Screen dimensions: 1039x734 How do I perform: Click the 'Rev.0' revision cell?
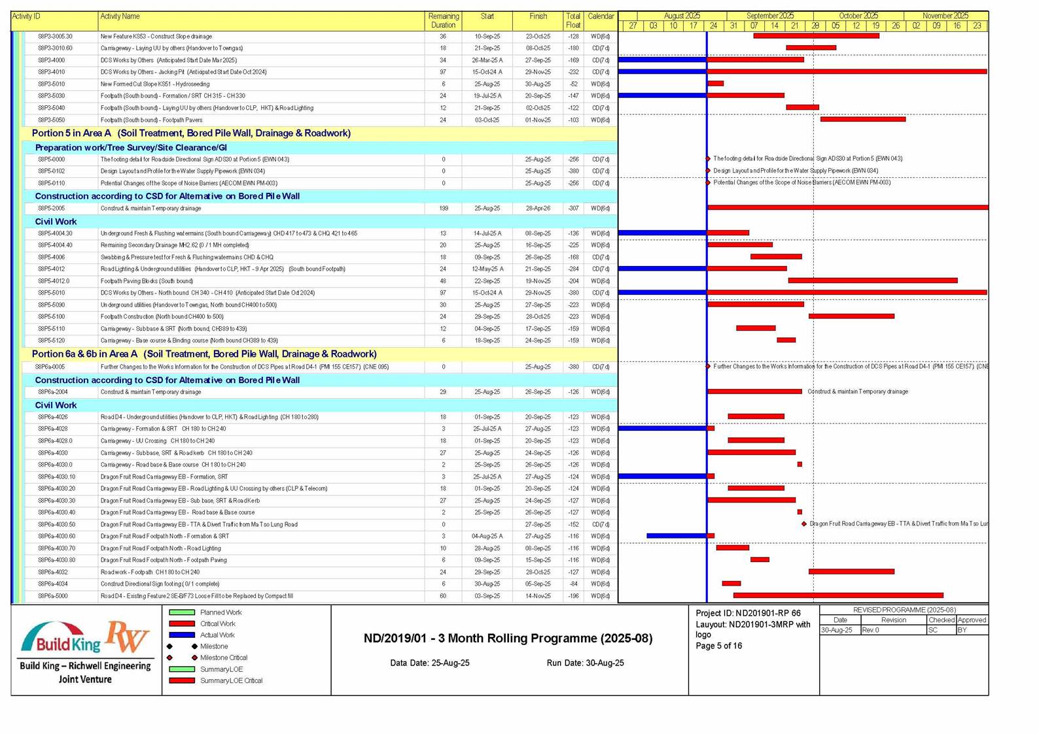tap(894, 630)
